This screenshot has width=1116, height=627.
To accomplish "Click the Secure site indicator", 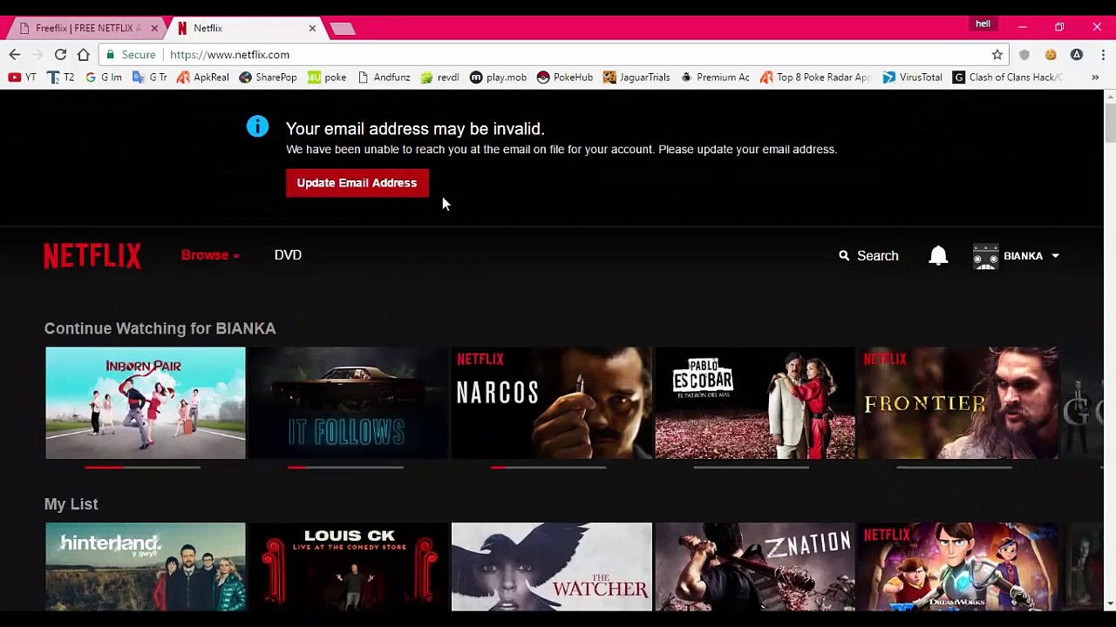I will (x=131, y=54).
